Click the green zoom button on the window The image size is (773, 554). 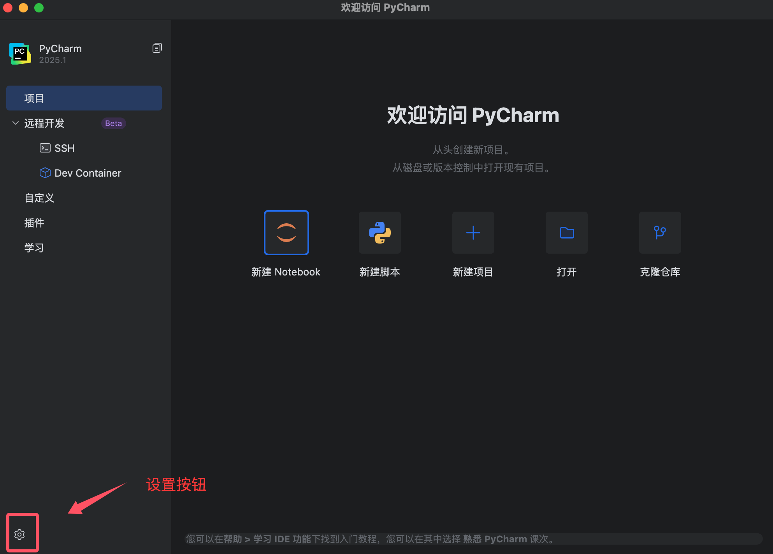[x=39, y=8]
